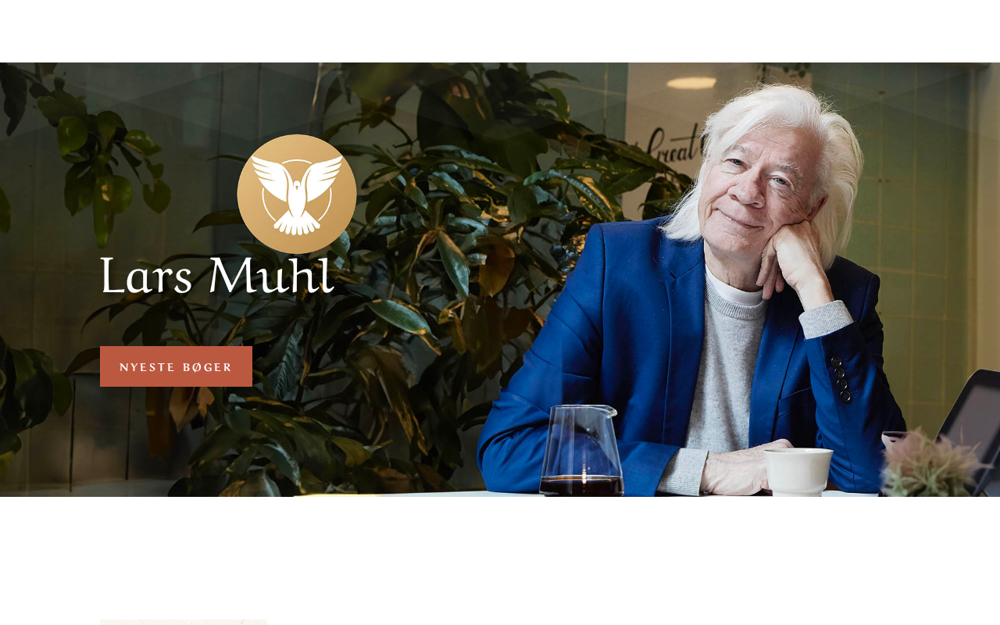
Task: Click the Lars Muhl title text
Action: pyautogui.click(x=217, y=277)
